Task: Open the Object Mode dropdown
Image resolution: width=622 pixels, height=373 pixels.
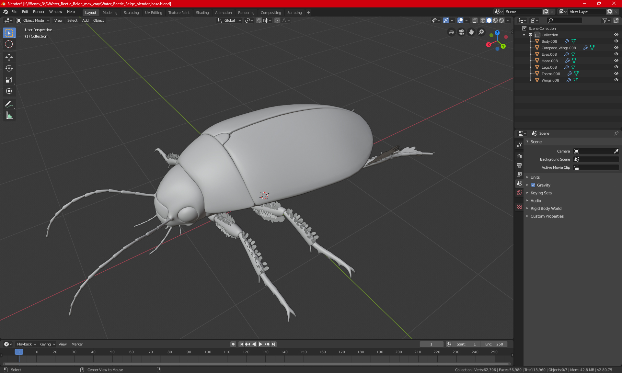Action: point(33,20)
